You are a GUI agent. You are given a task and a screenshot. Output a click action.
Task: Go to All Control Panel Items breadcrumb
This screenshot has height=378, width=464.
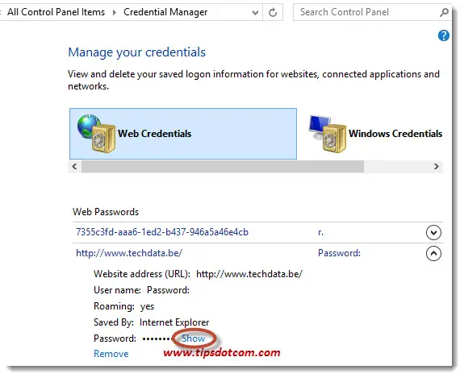coord(56,12)
